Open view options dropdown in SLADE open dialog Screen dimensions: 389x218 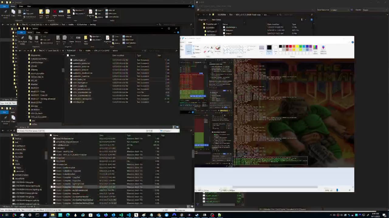pyautogui.click(x=305, y=20)
